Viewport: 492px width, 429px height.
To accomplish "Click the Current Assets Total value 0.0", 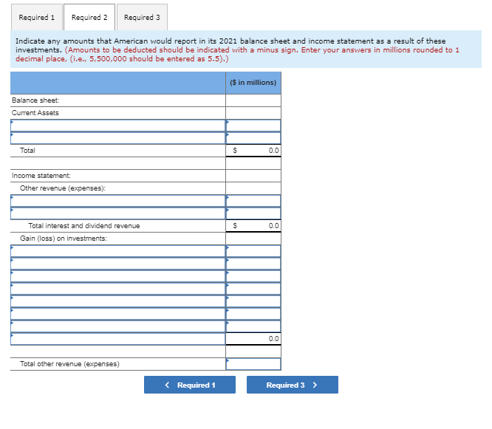I will tap(273, 151).
